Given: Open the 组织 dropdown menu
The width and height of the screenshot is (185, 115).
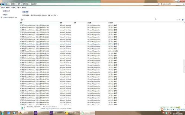Looking at the screenshot, I should (22, 20).
